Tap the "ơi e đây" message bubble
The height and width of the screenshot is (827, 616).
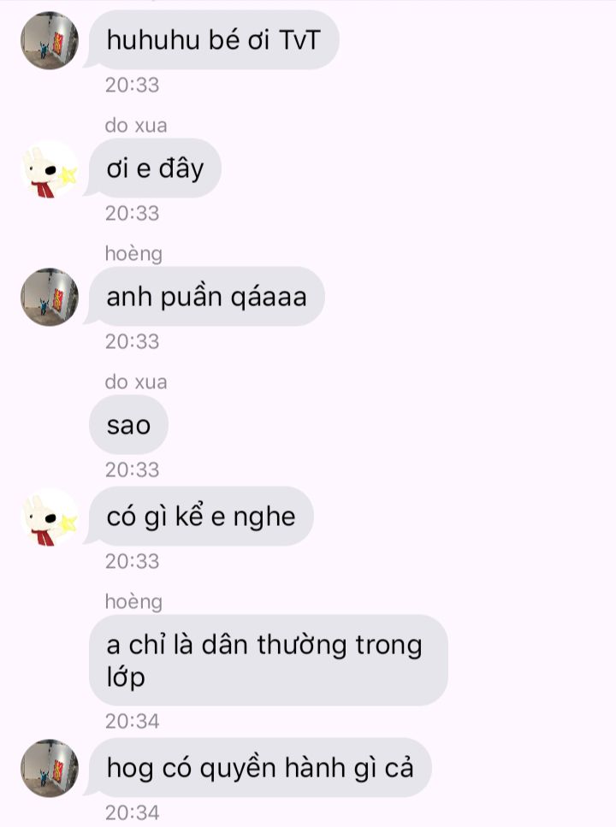point(155,168)
